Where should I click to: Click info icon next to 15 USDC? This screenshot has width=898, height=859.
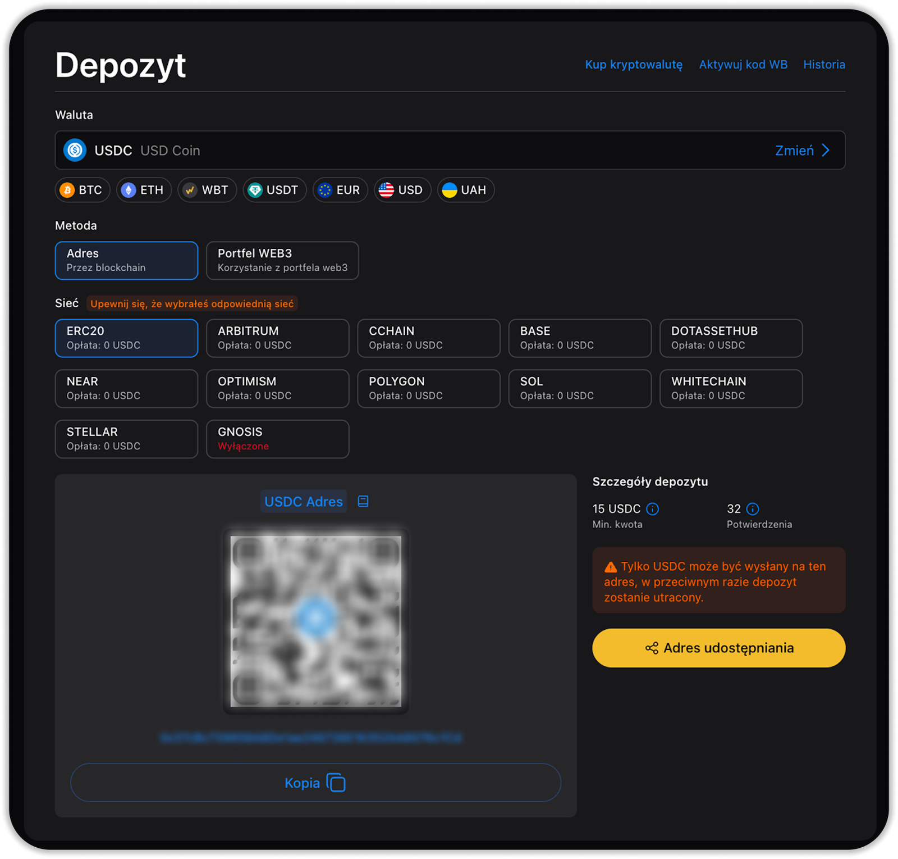[x=652, y=509]
